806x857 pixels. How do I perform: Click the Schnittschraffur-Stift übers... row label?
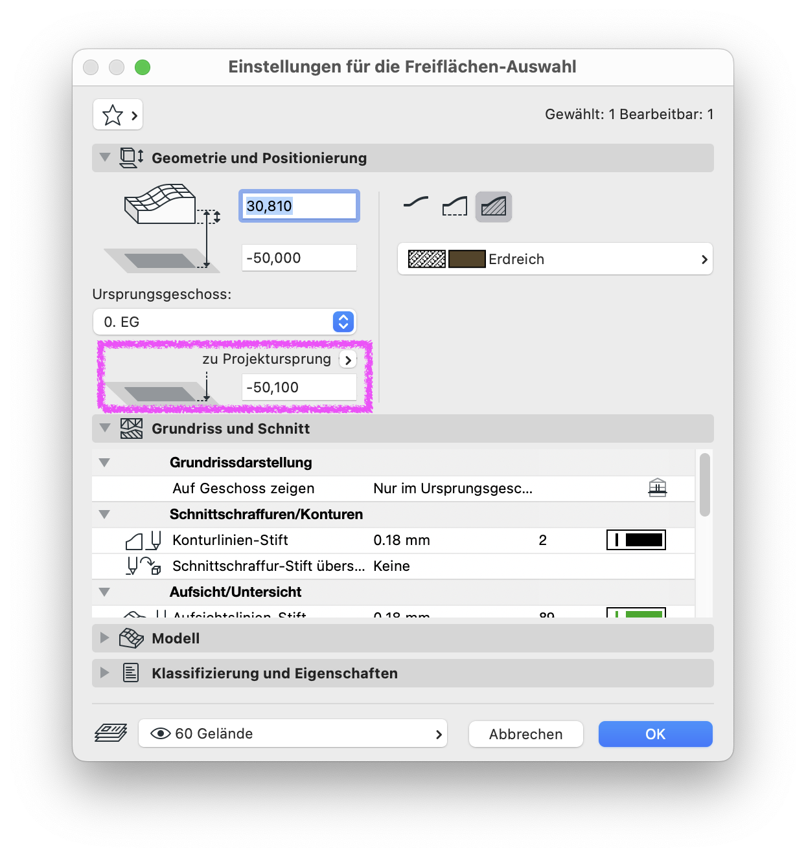[269, 566]
